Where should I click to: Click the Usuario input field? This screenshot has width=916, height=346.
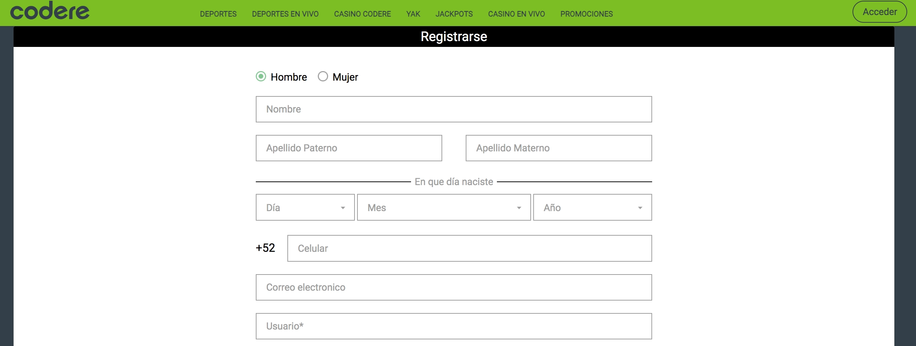pyautogui.click(x=454, y=326)
